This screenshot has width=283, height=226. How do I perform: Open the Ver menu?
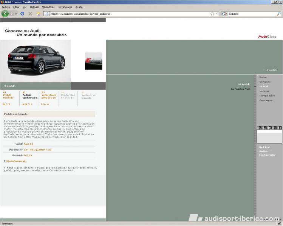(25, 7)
